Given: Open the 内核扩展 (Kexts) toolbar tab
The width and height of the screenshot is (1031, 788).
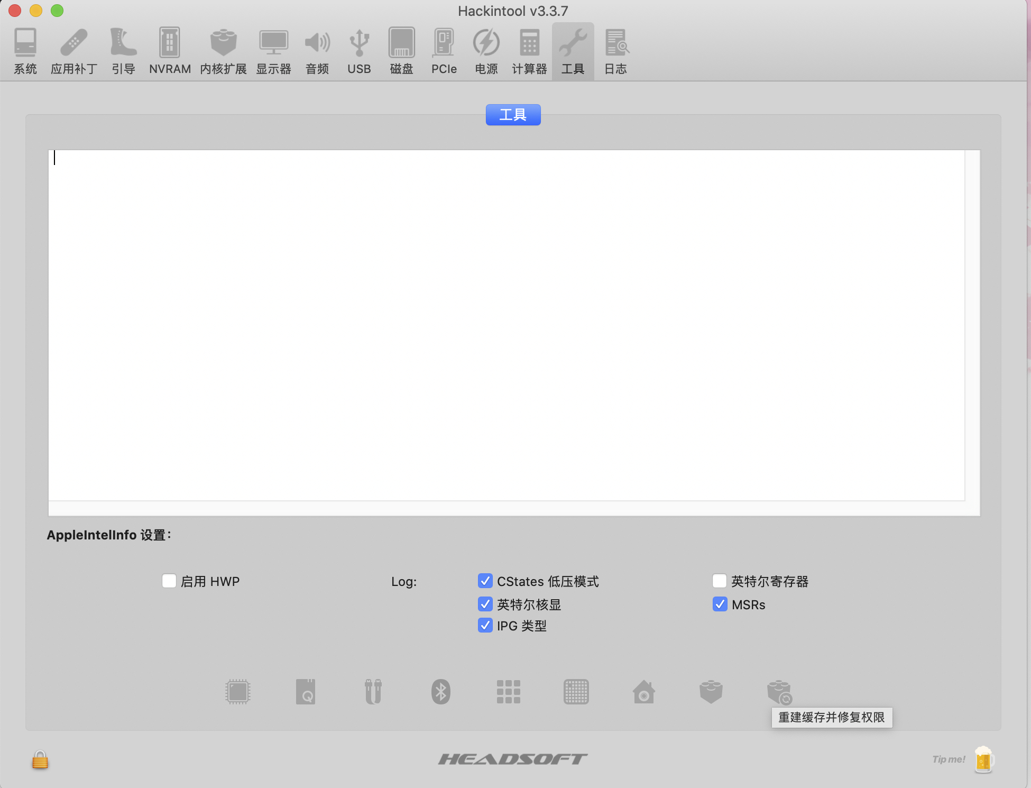Looking at the screenshot, I should pos(223,52).
